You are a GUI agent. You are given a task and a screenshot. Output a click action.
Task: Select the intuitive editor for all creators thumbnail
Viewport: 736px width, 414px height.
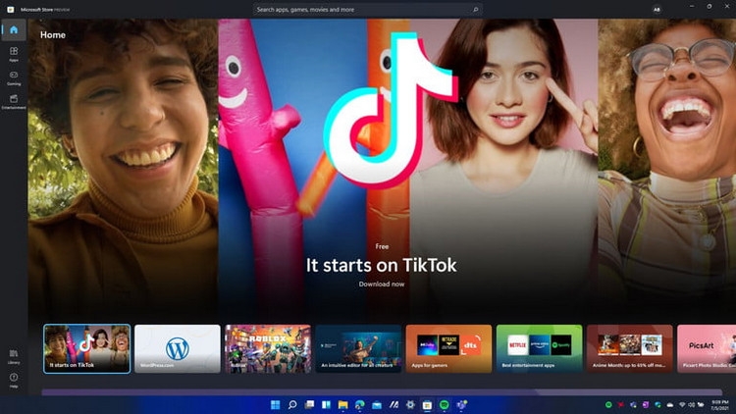pos(358,348)
